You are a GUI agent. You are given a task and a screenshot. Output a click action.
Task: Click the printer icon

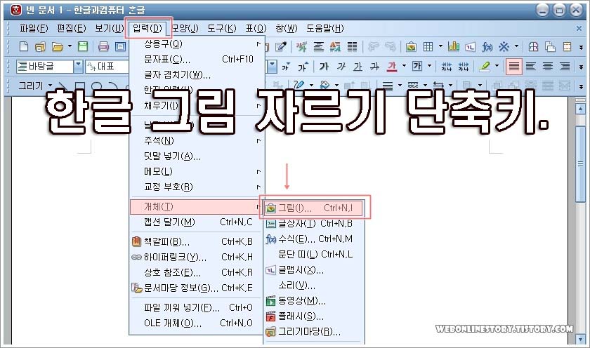[x=103, y=46]
